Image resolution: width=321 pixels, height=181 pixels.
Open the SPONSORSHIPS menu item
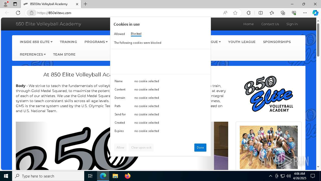pyautogui.click(x=277, y=42)
